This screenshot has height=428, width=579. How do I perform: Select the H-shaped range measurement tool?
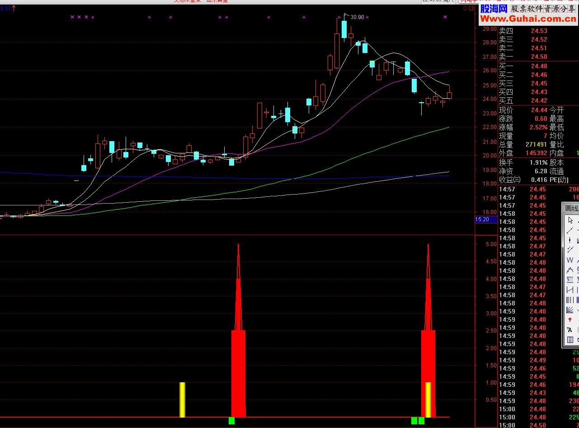pos(570,290)
